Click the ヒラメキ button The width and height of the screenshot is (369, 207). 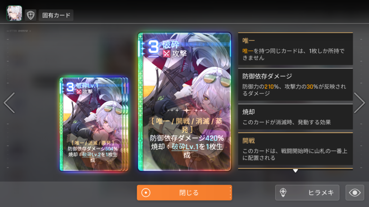point(307,193)
